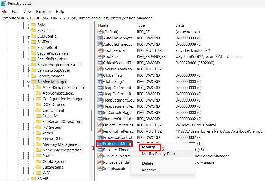Click the DWORD icon next to GlobalFlag
Viewport: 265px width, 181px height.
100,75
